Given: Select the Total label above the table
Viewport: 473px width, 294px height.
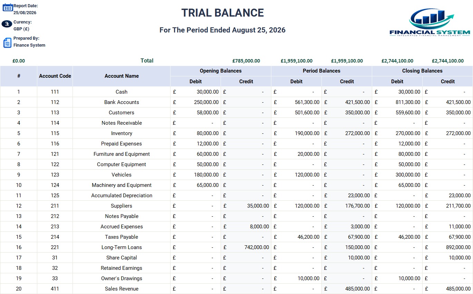Looking at the screenshot, I should (147, 60).
